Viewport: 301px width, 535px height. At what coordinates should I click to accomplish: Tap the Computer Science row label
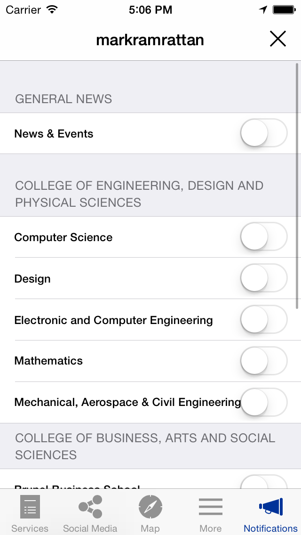[x=63, y=237]
